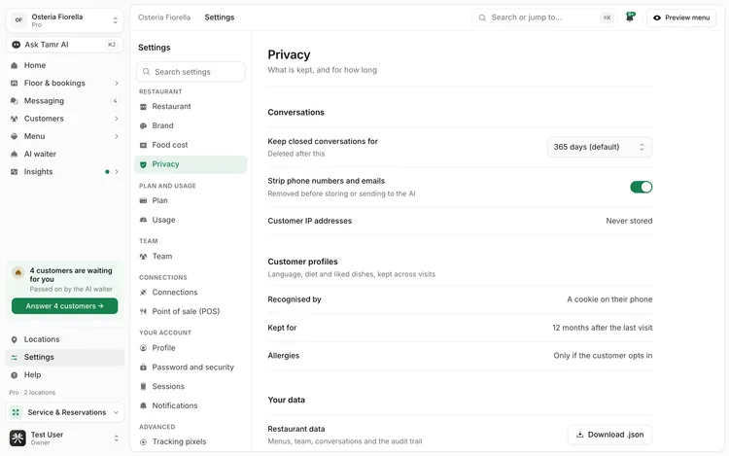
Task: Open Settings in the main sidebar
Action: 64,357
